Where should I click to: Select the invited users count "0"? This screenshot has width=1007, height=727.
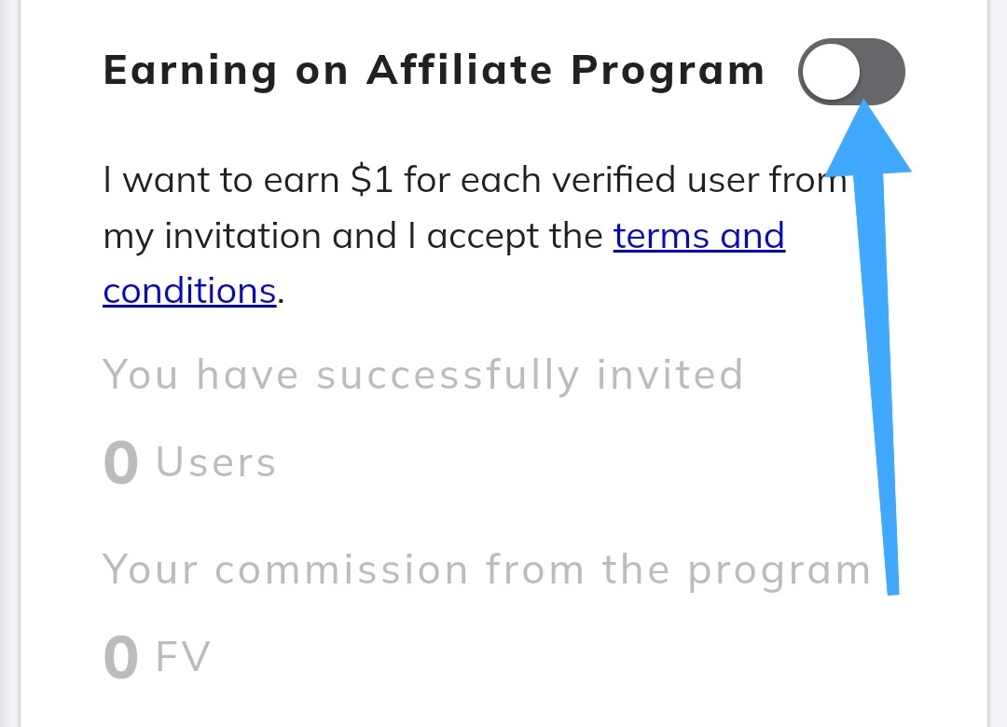(x=121, y=464)
